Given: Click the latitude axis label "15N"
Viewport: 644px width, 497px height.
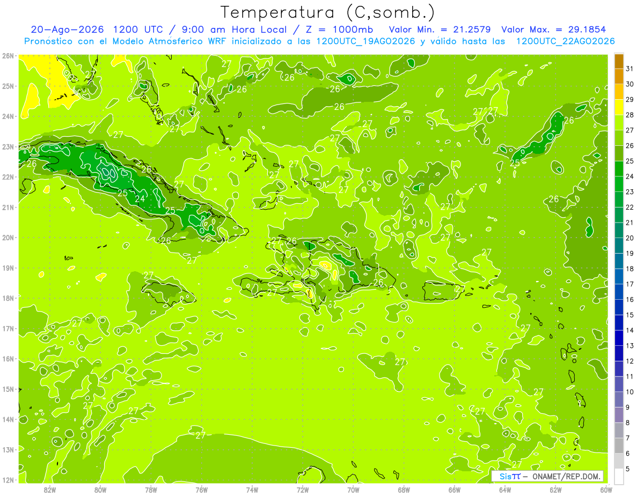Looking at the screenshot, I should point(8,389).
